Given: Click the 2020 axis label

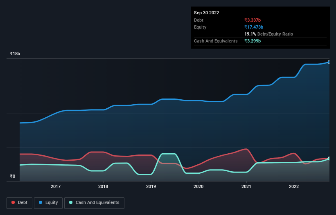Looking at the screenshot, I should point(198,186).
